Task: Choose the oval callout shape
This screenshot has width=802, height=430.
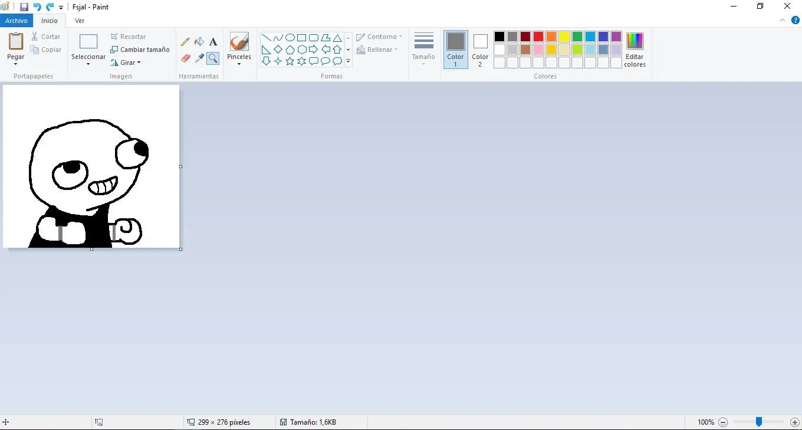Action: click(325, 61)
